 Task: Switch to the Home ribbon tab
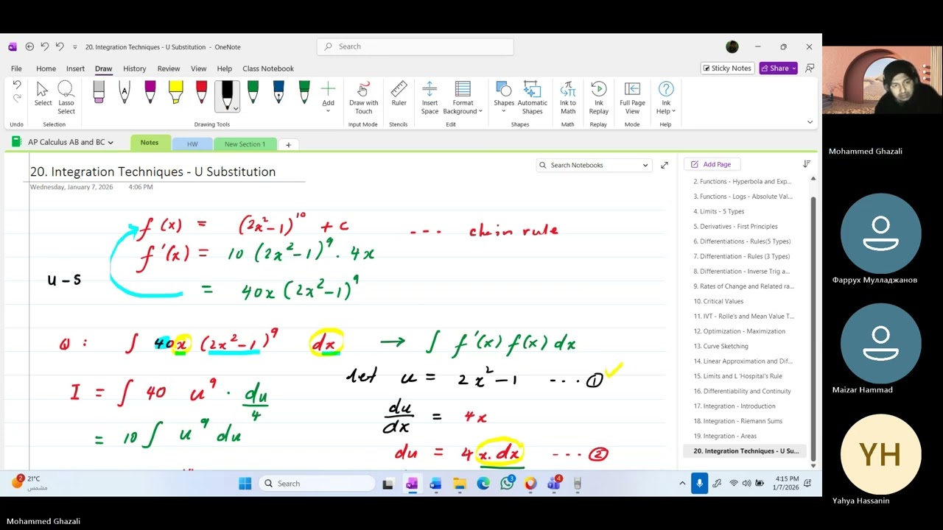(46, 68)
